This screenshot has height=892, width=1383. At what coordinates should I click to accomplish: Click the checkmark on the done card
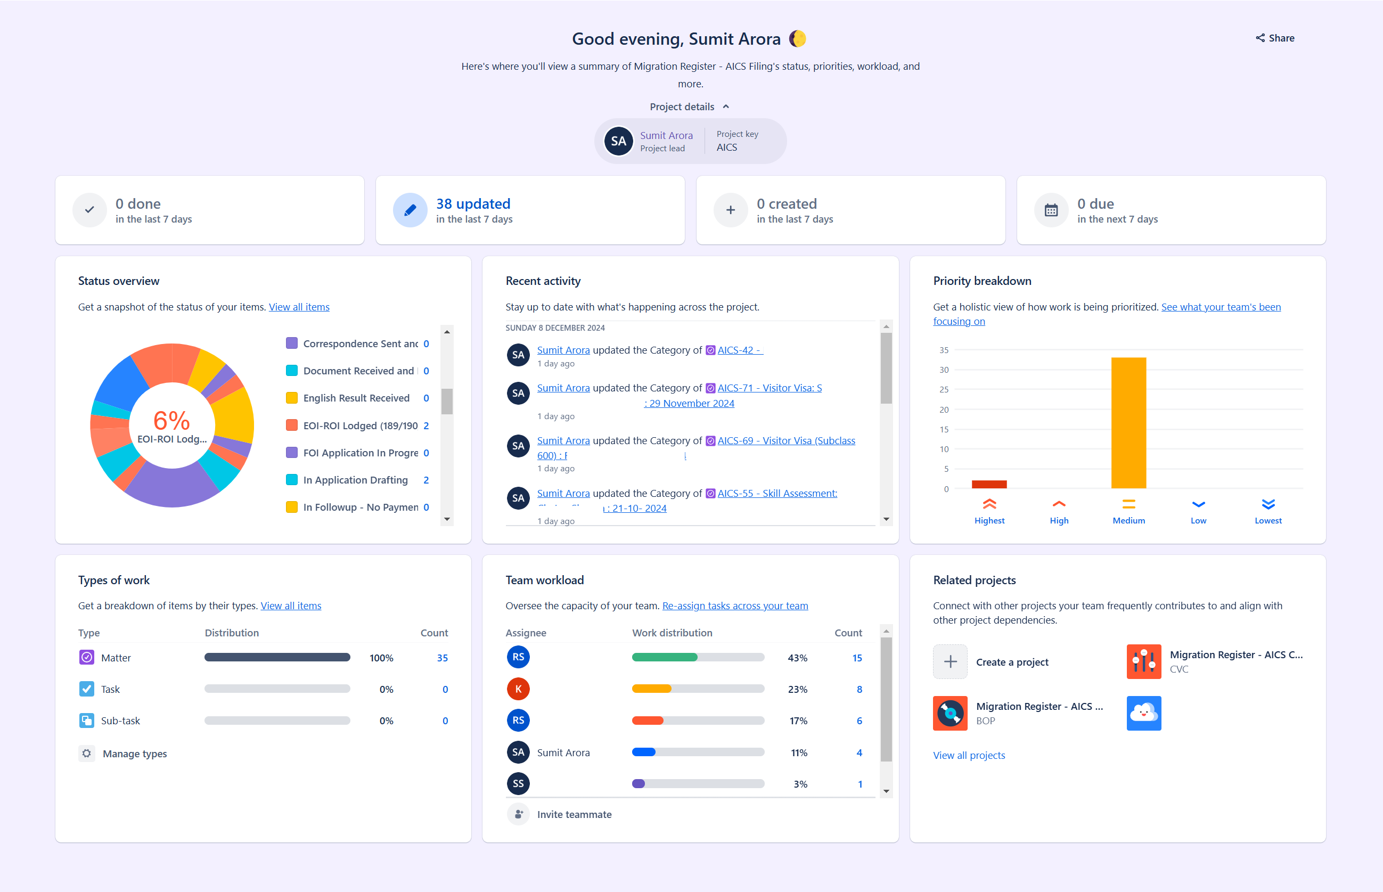[90, 210]
